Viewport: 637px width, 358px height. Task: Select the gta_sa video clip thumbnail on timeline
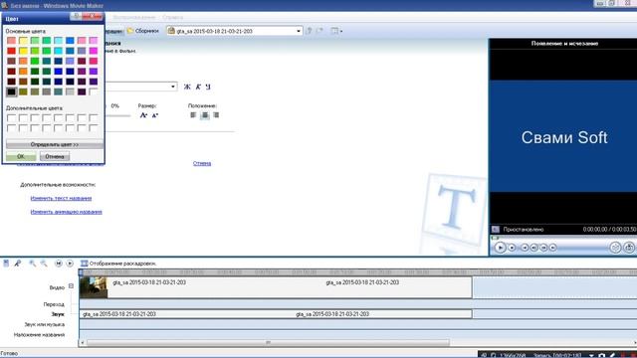pos(94,287)
